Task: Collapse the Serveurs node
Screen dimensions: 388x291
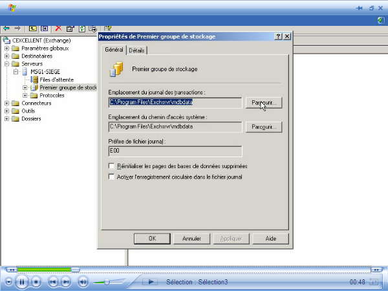Action: [x=6, y=64]
